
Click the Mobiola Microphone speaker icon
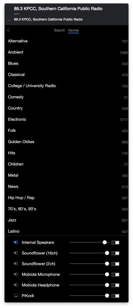coord(16,274)
